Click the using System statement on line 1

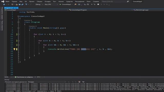(x=27, y=12)
